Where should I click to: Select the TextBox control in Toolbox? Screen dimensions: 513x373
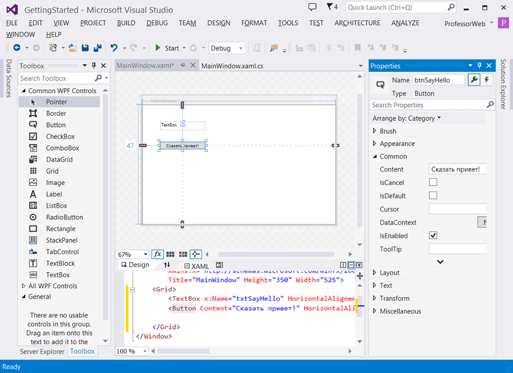(x=59, y=275)
